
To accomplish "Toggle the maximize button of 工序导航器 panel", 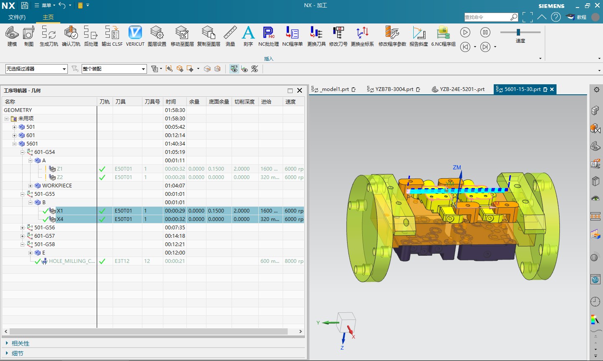I will point(290,91).
